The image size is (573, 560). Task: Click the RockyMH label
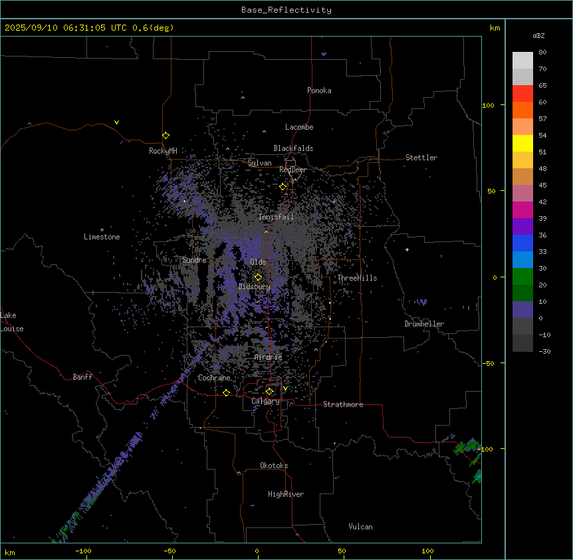(163, 151)
